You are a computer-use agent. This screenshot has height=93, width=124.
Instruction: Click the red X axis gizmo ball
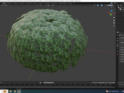pos(109,13)
